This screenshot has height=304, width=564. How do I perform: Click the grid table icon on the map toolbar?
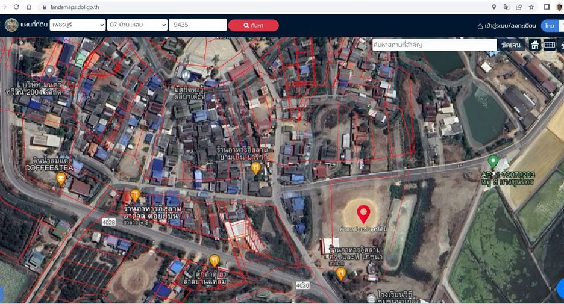pyautogui.click(x=549, y=45)
